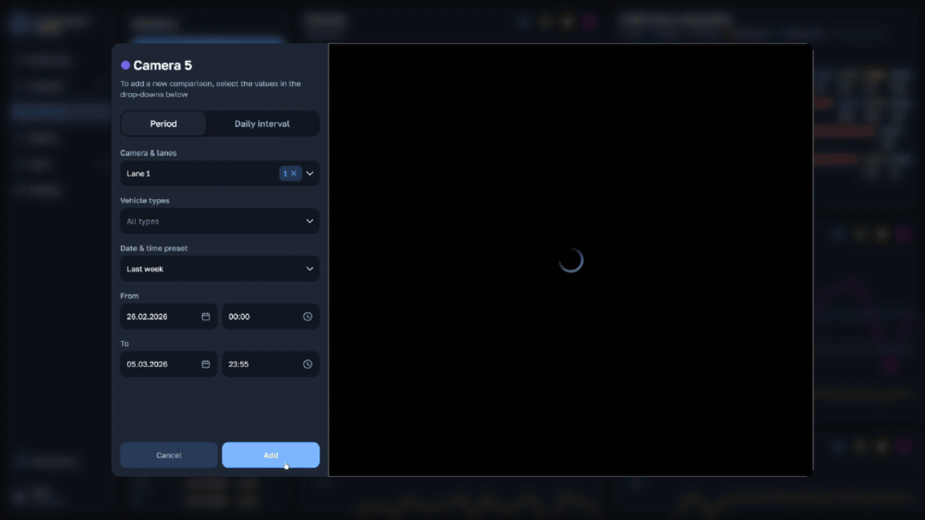Click the Cancel button
Viewport: 925px width, 520px height.
[x=169, y=455]
